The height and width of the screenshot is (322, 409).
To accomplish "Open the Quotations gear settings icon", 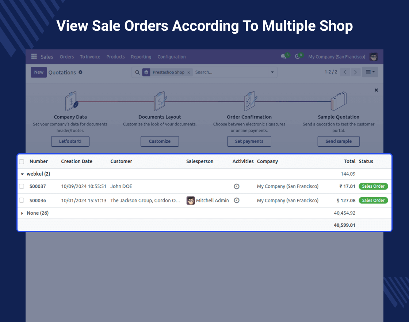I will (80, 72).
